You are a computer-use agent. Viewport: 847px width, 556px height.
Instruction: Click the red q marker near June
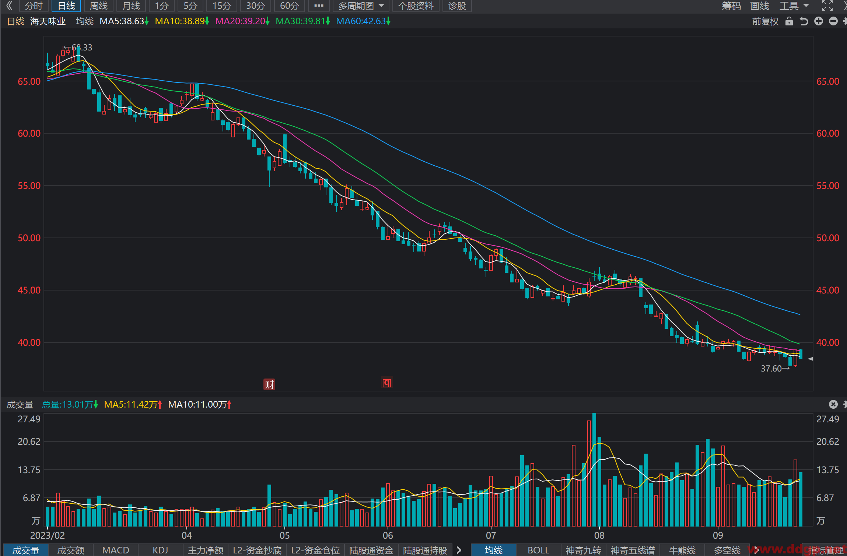386,383
